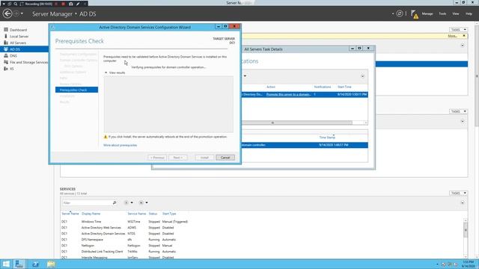
Task: Open the middle TASKS dropdown
Action: (458, 111)
